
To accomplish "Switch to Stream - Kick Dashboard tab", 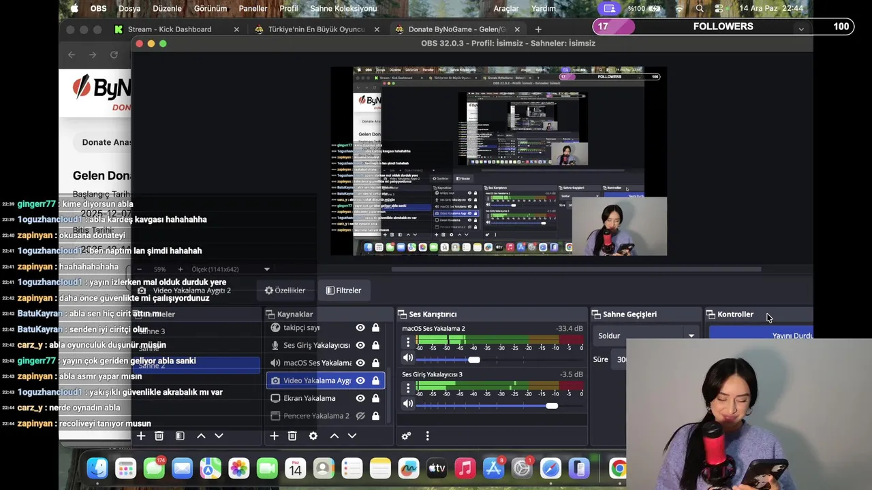I will tap(177, 29).
